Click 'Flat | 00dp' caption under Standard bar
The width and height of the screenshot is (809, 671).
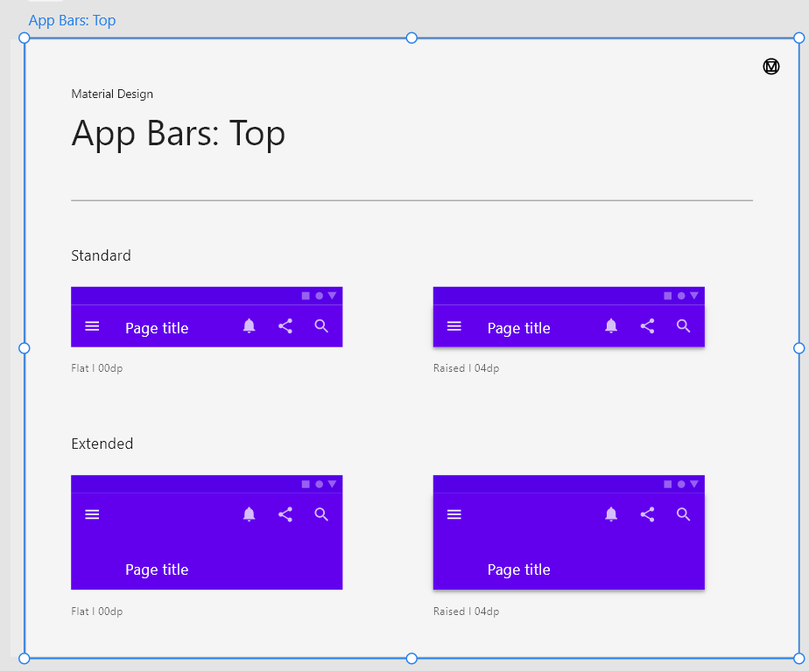pyautogui.click(x=97, y=368)
